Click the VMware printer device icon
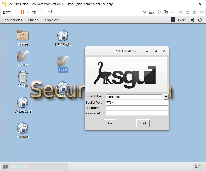 tap(173, 12)
